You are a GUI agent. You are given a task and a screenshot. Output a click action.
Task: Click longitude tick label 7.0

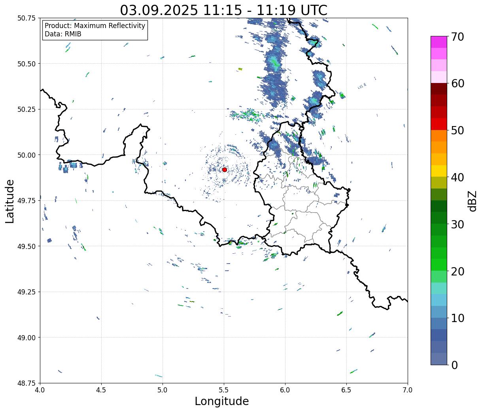click(408, 390)
